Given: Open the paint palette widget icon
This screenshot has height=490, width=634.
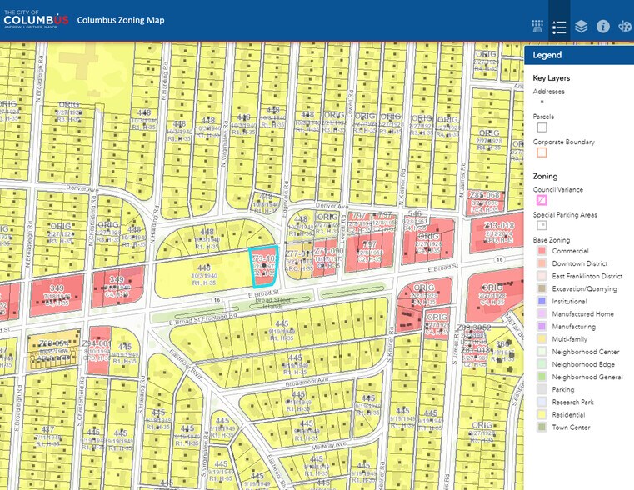Looking at the screenshot, I should point(624,27).
